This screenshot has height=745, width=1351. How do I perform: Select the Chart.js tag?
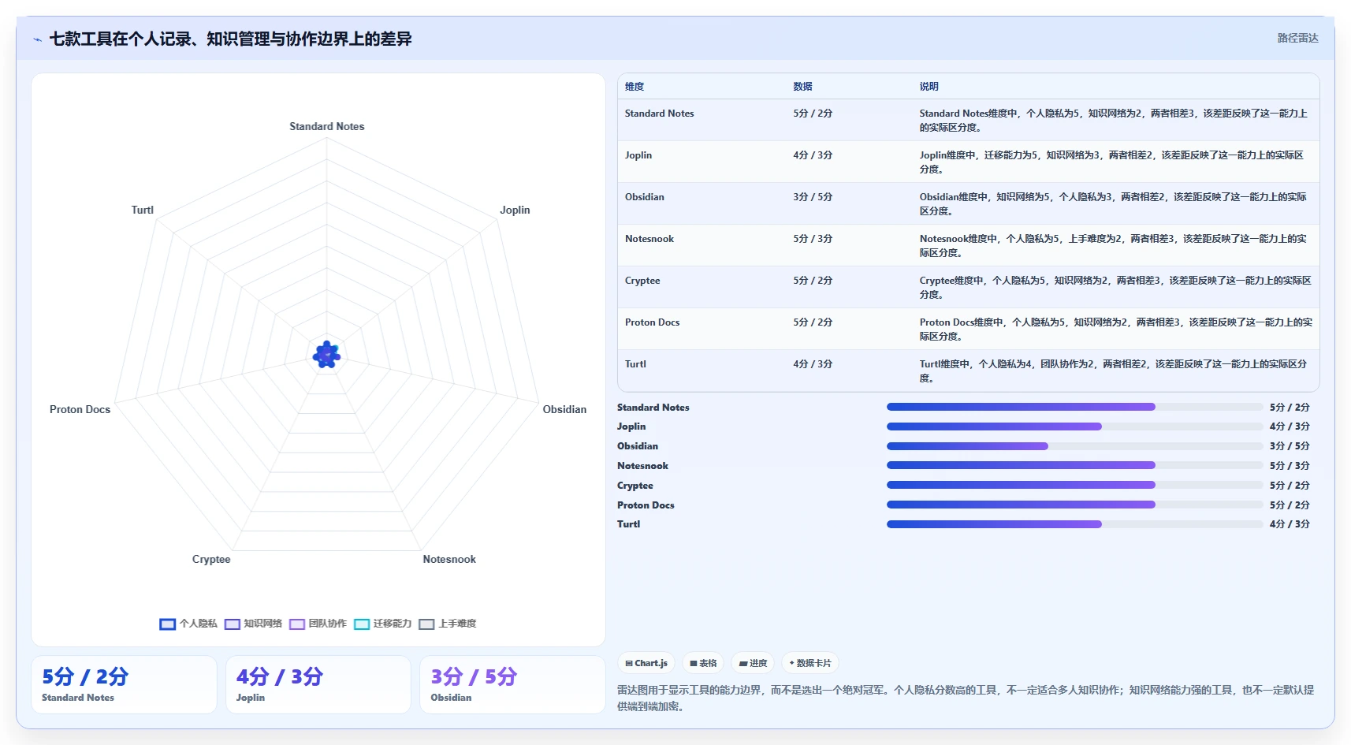coord(646,663)
